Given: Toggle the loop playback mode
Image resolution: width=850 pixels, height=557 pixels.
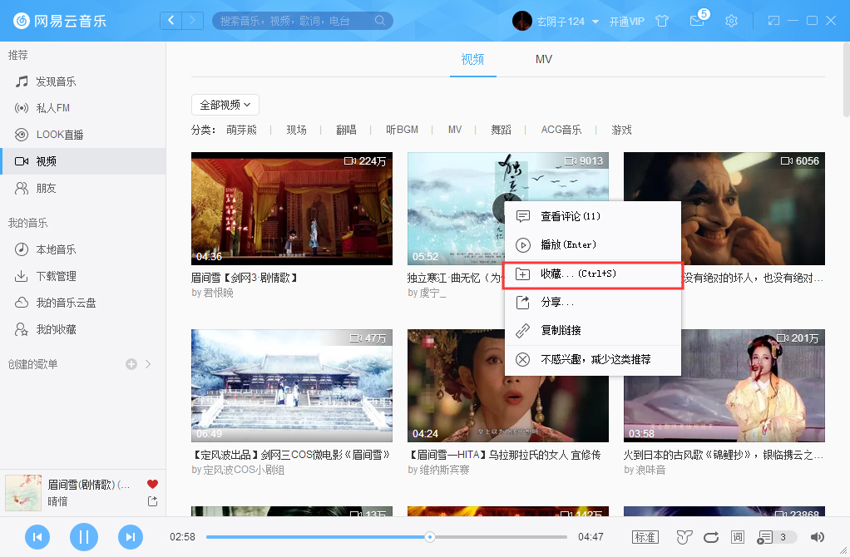Looking at the screenshot, I should tap(710, 537).
